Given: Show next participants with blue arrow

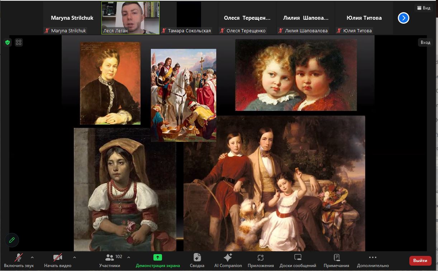Looking at the screenshot, I should point(404,18).
